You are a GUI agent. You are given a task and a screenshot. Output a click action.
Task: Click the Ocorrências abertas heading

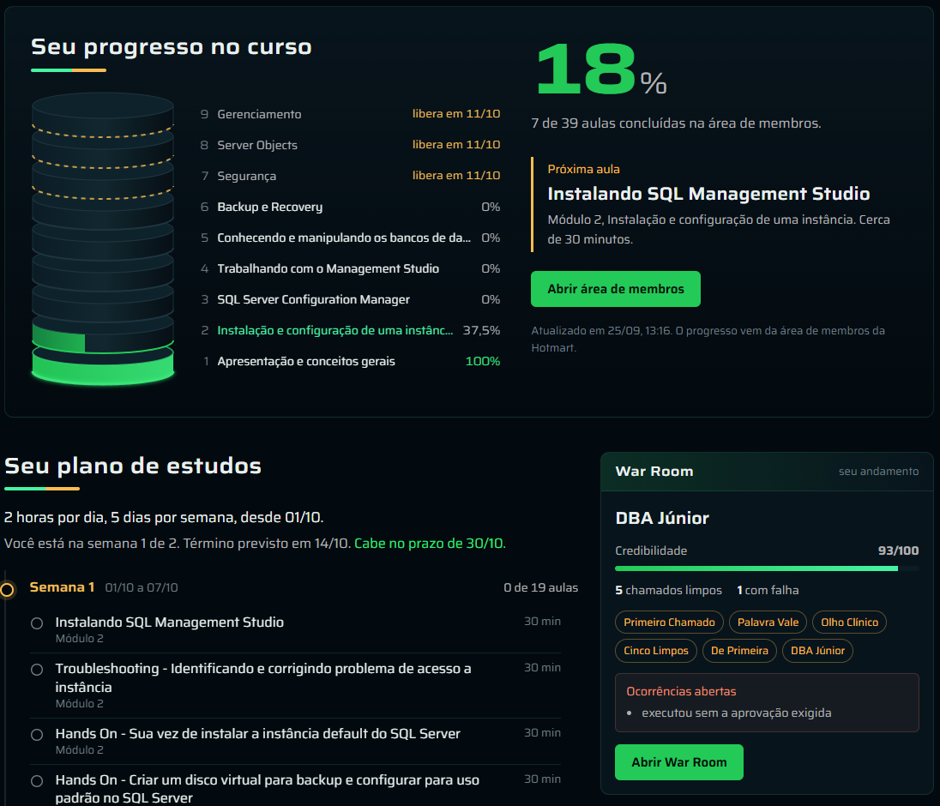pyautogui.click(x=681, y=692)
